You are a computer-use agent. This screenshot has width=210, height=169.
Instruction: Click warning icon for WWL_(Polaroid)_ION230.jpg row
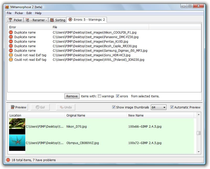pos(11,60)
